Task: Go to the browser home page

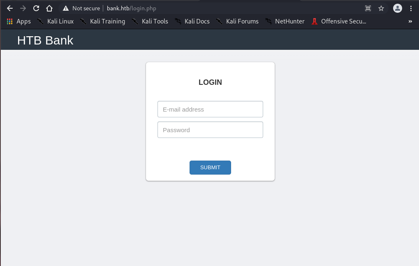Action: pos(49,8)
